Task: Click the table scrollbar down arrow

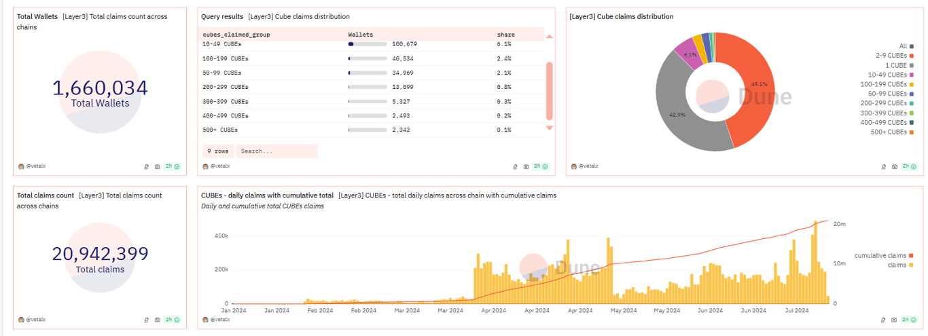Action: [550, 128]
